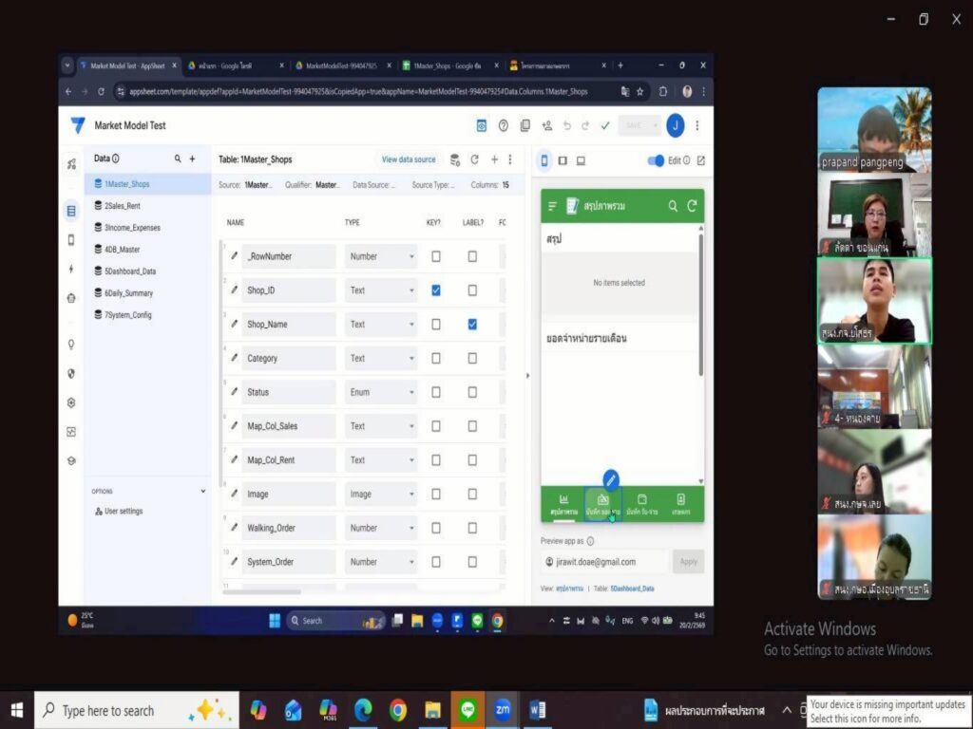Select the 3Income_Expenses table
The height and width of the screenshot is (729, 973).
(147, 228)
